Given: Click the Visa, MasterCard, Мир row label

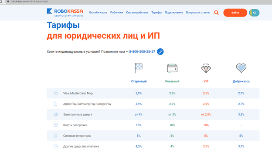Looking at the screenshot, I should point(78,93).
